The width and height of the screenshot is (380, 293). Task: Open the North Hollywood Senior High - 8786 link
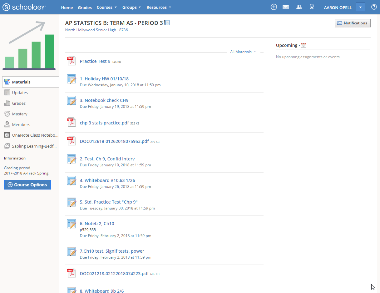96,30
